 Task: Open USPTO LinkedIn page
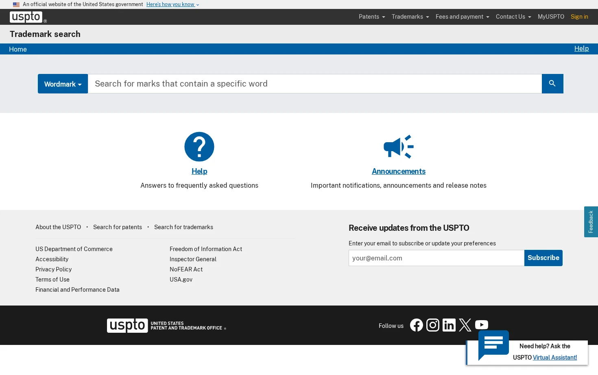coord(449,325)
